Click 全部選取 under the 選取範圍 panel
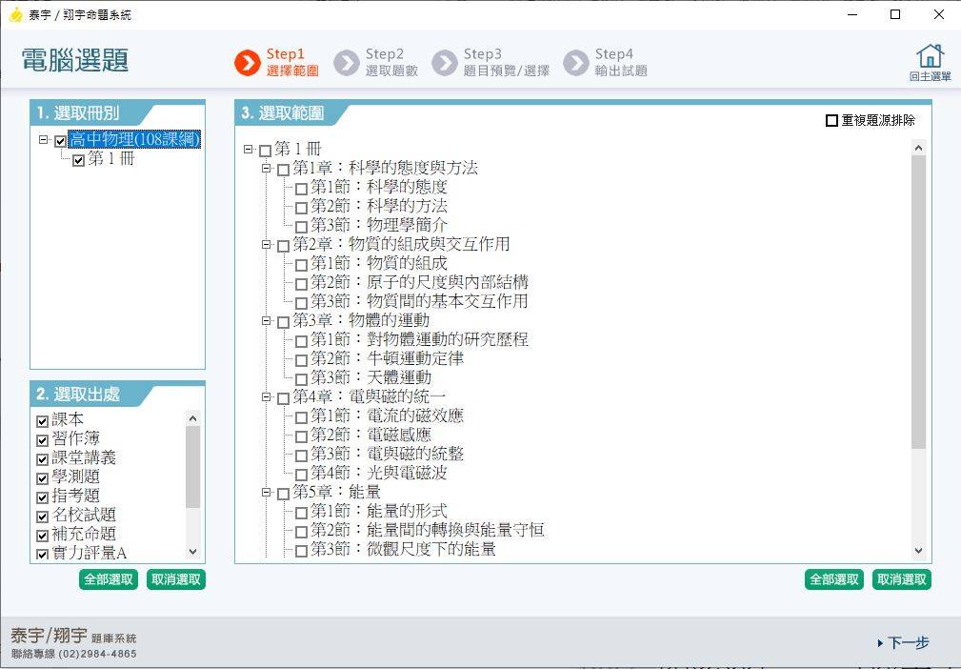961x669 pixels. 834,579
